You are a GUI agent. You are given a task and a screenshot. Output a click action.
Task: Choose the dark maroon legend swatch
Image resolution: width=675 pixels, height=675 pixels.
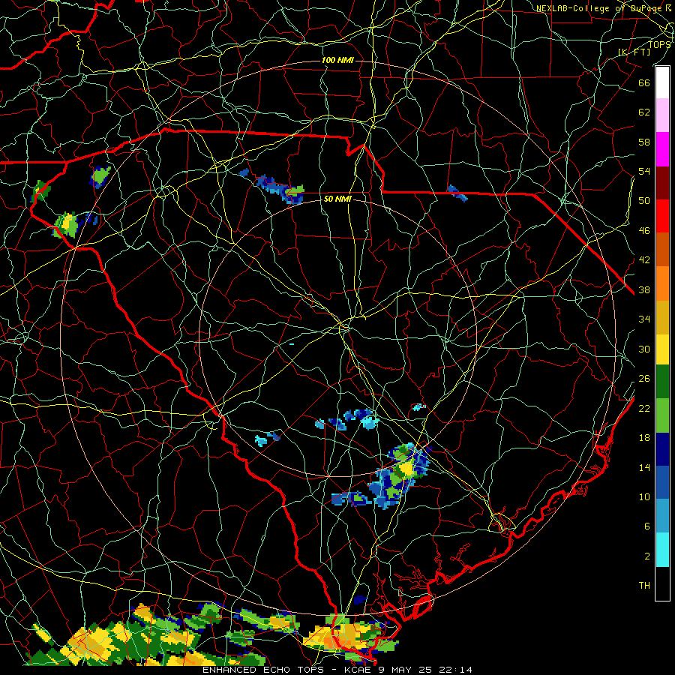[x=662, y=183]
